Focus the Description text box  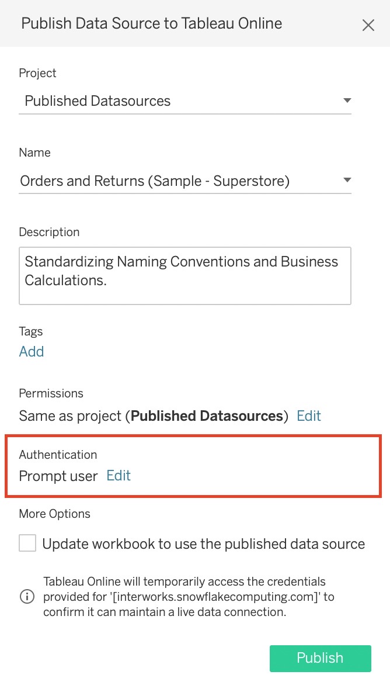(x=184, y=275)
